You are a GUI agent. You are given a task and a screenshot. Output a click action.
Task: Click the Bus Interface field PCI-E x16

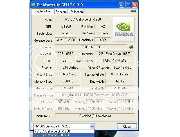[x=114, y=60]
